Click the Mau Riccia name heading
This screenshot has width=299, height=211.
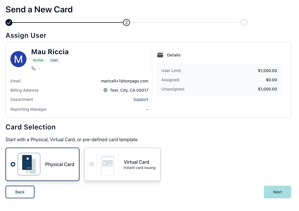(50, 52)
